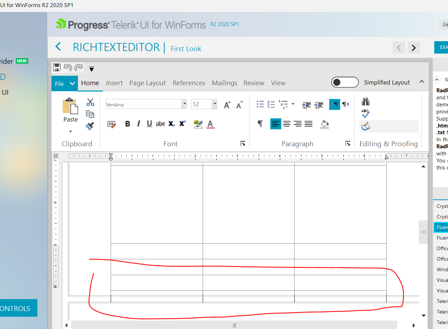Go to the Mailings tab
Viewport: 448px width, 329px height.
pos(225,83)
